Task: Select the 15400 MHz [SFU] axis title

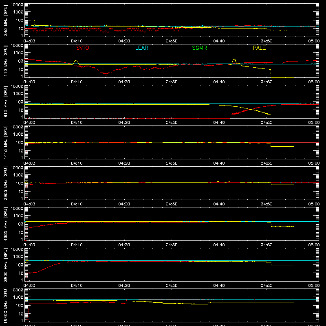Action: pyautogui.click(x=5, y=305)
